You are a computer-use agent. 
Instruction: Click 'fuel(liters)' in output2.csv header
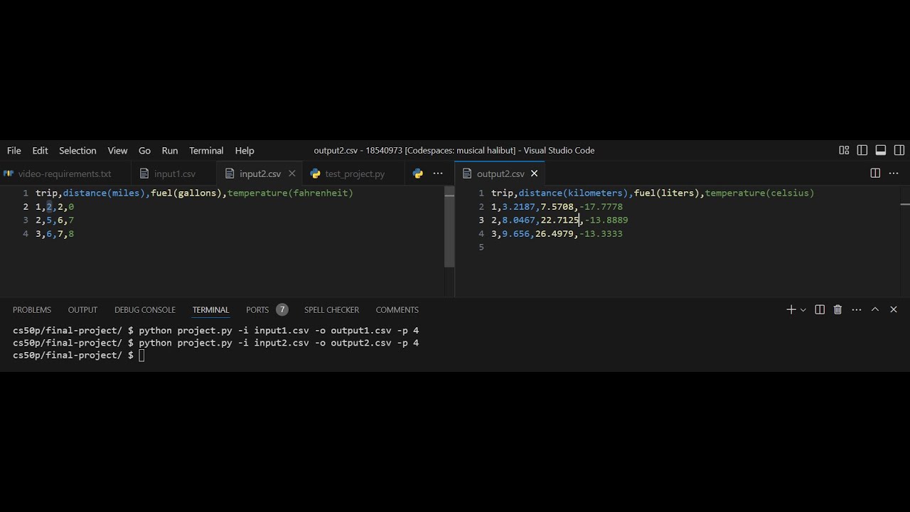coord(667,193)
